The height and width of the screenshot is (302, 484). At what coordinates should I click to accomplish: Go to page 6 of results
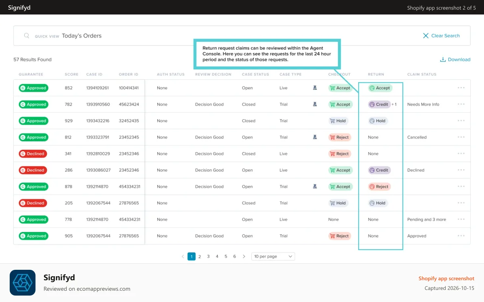click(x=234, y=256)
